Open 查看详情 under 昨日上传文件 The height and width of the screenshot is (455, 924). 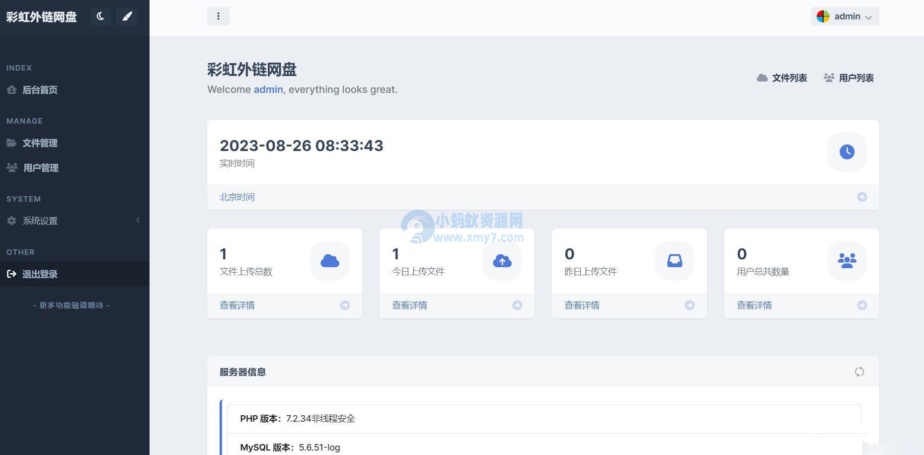pos(582,305)
